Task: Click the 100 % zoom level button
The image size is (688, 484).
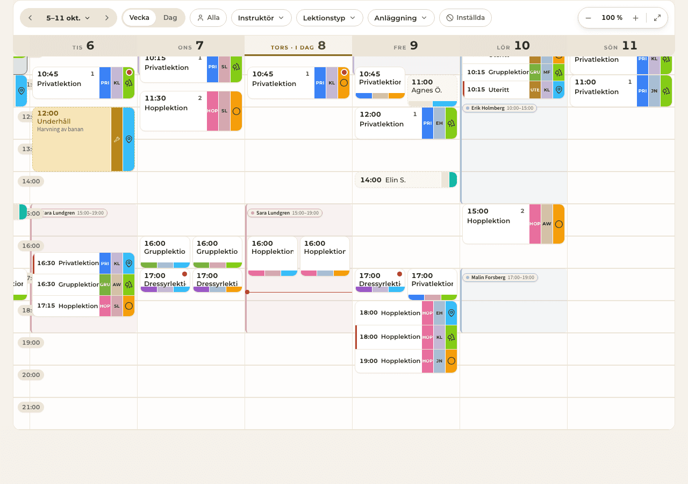Action: pyautogui.click(x=612, y=18)
